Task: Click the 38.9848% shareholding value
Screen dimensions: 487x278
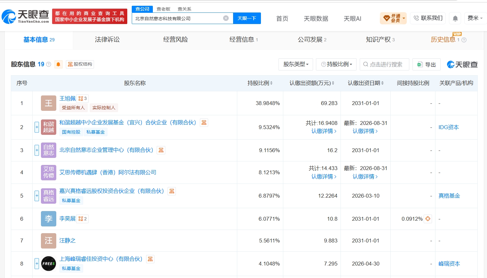Action: [268, 103]
